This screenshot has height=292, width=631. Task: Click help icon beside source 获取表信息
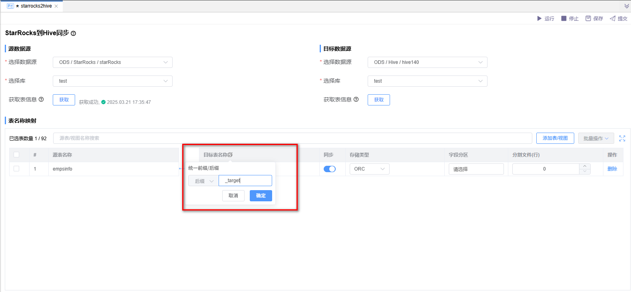(41, 99)
